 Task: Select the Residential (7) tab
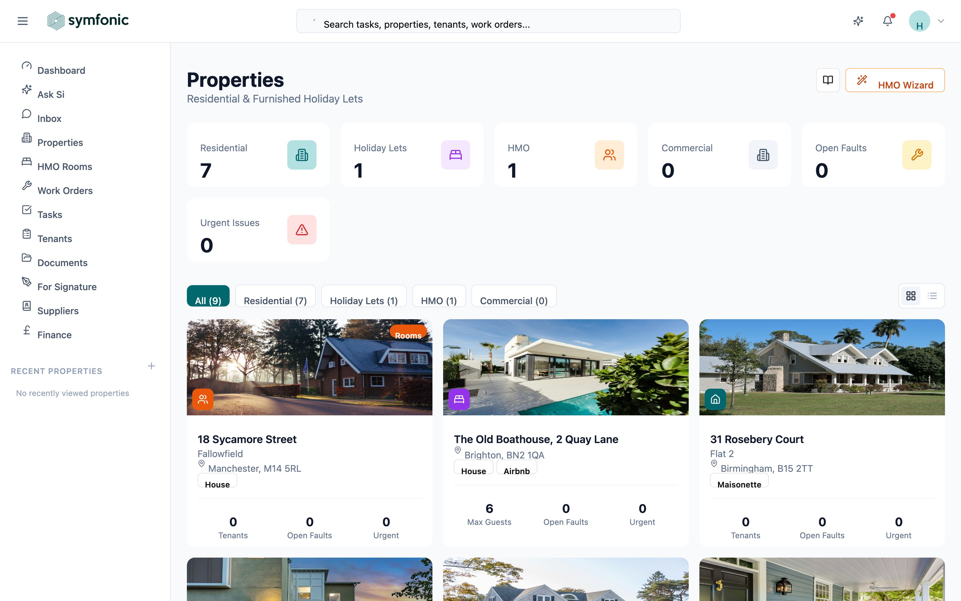[275, 296]
